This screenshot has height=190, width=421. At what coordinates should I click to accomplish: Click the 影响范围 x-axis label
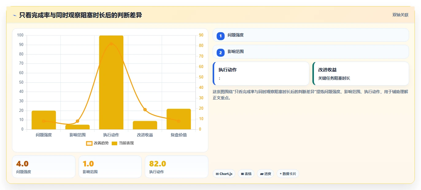[x=77, y=135]
